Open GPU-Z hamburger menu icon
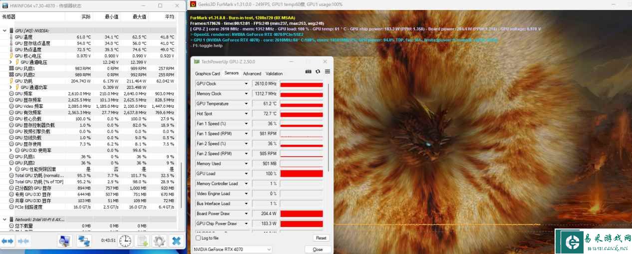This screenshot has height=254, width=632. coord(327,72)
